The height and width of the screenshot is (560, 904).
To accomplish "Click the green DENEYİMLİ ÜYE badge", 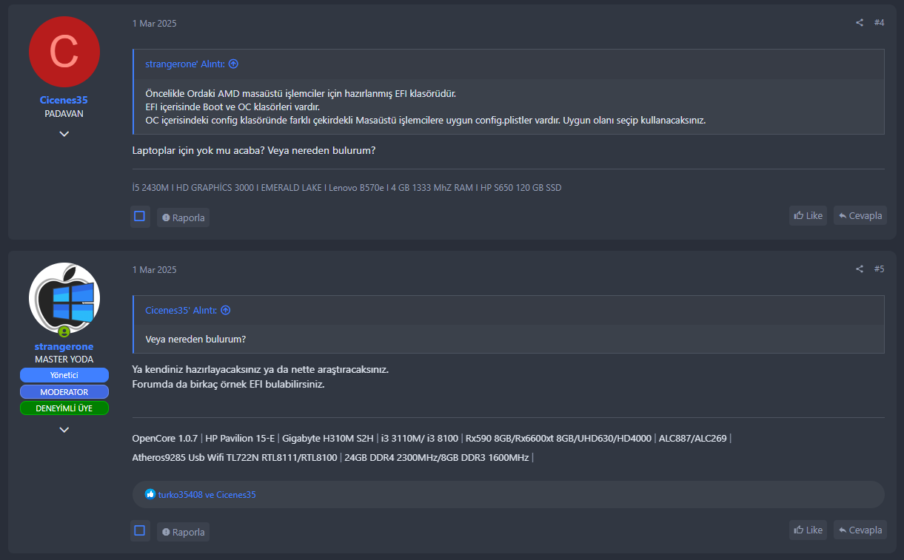I will click(64, 408).
